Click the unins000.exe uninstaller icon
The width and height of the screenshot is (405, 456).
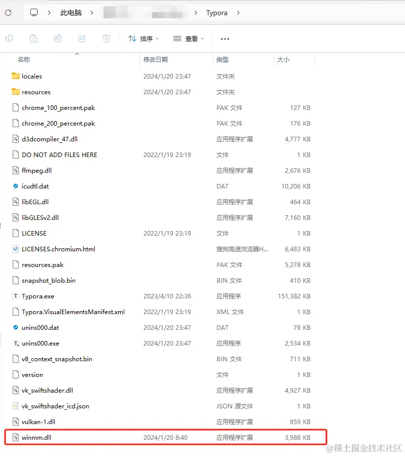click(x=16, y=343)
